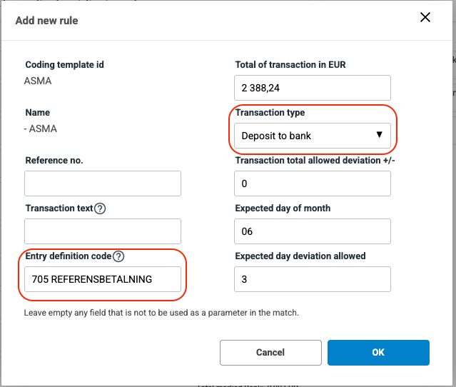Viewport: 456px width, 387px height.
Task: Close the Add new rule dialog
Action: [425, 18]
